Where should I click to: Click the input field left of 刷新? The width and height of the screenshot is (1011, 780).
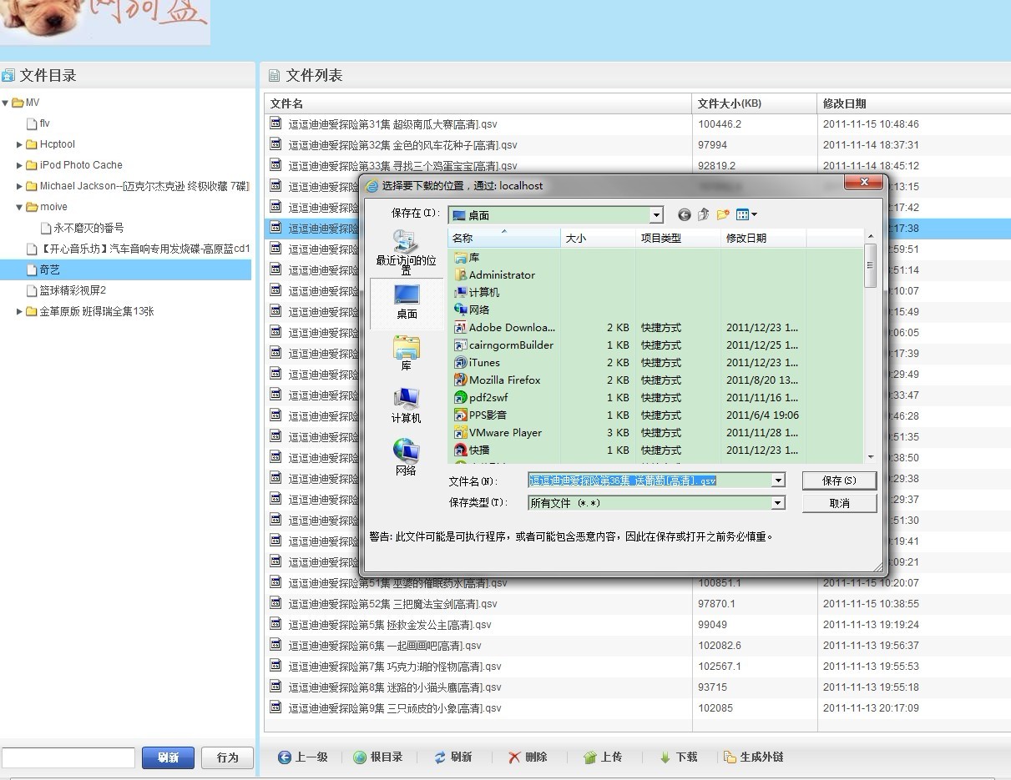(68, 757)
